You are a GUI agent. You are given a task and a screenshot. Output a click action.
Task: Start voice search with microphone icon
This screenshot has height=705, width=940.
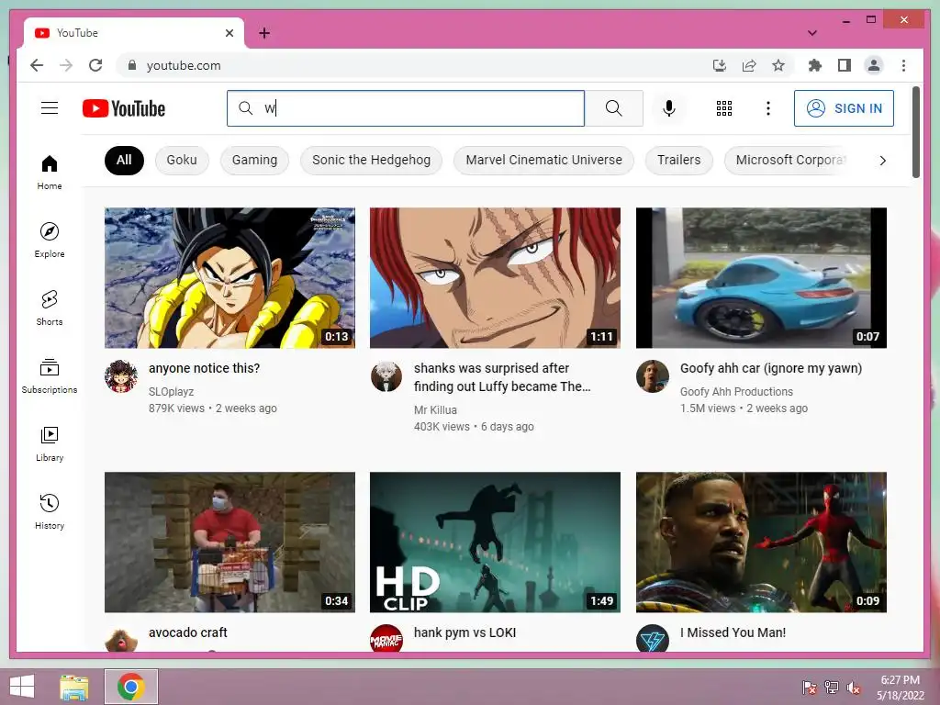click(669, 108)
